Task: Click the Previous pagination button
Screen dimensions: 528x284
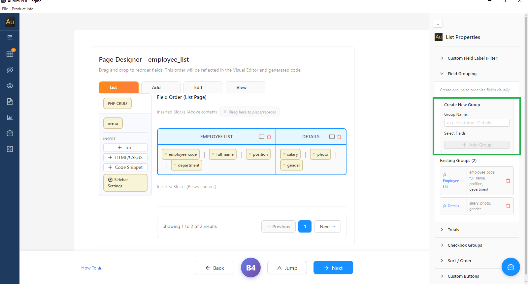Action: click(279, 227)
